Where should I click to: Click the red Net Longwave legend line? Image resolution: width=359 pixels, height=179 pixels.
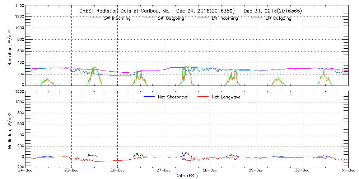(203, 97)
